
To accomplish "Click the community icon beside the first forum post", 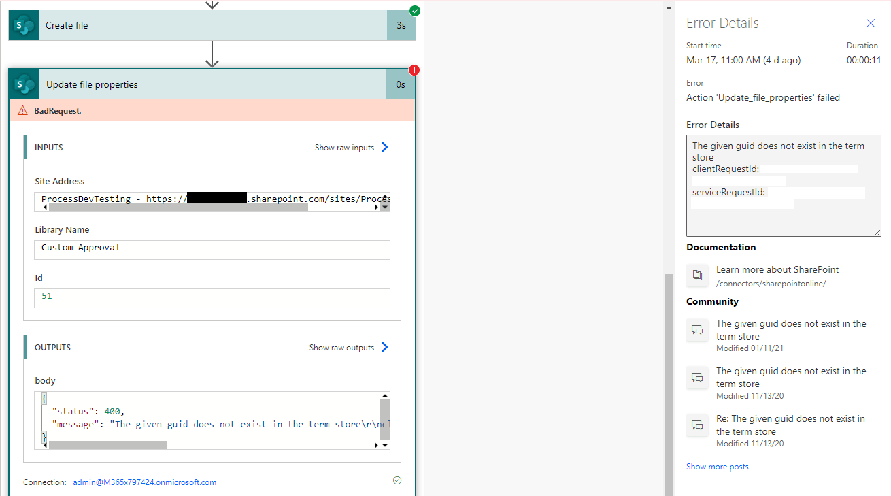I will pos(696,330).
